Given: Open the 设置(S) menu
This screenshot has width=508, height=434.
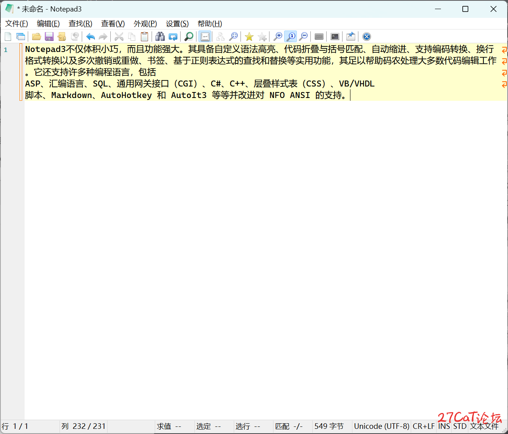Looking at the screenshot, I should [177, 24].
